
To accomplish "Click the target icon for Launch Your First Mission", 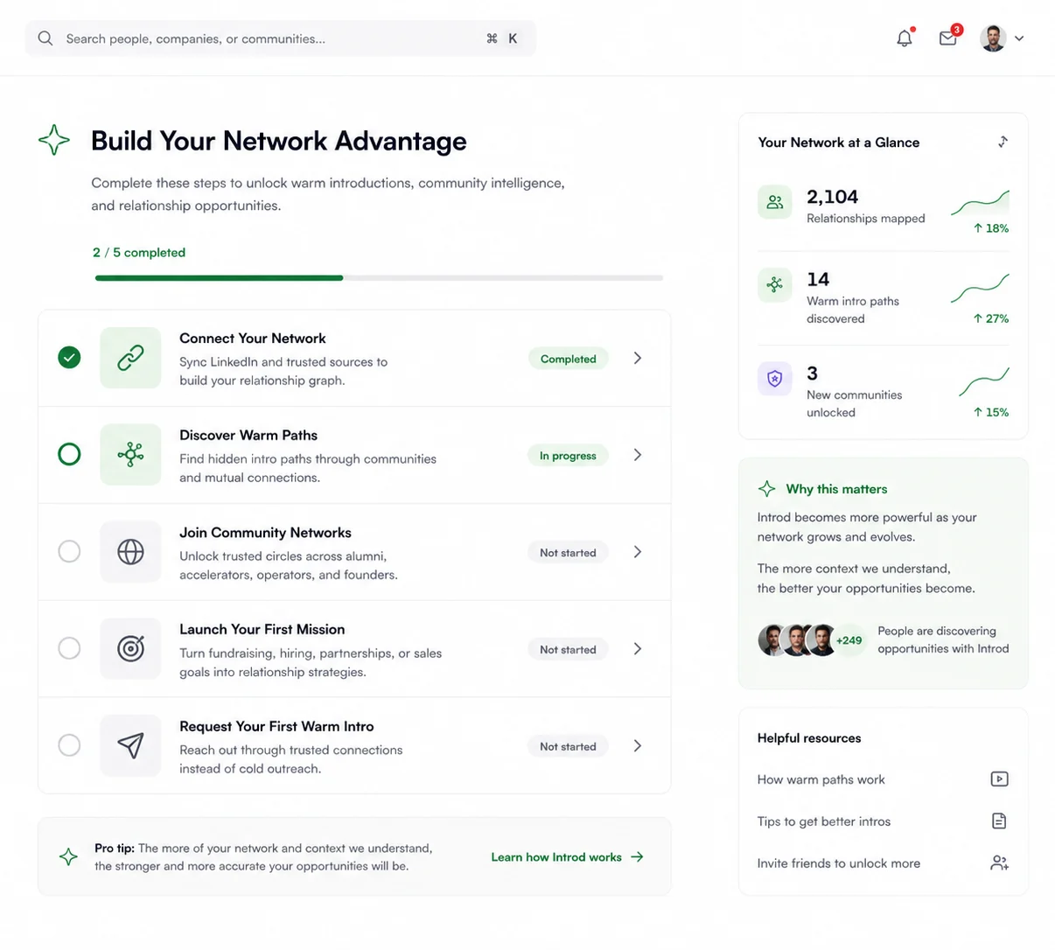I will coord(130,649).
